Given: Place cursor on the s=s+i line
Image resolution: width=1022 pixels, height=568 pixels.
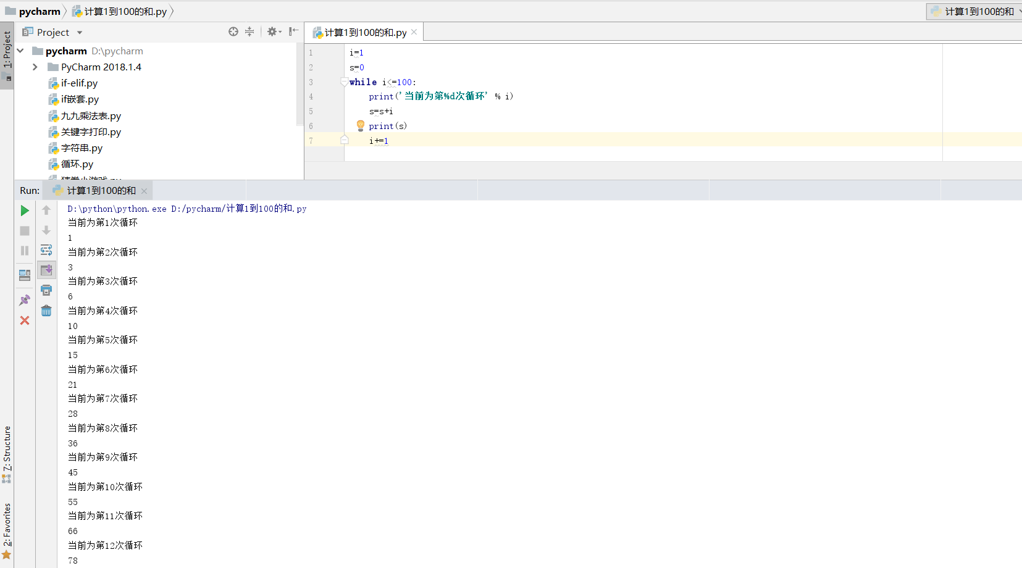Looking at the screenshot, I should pyautogui.click(x=381, y=112).
